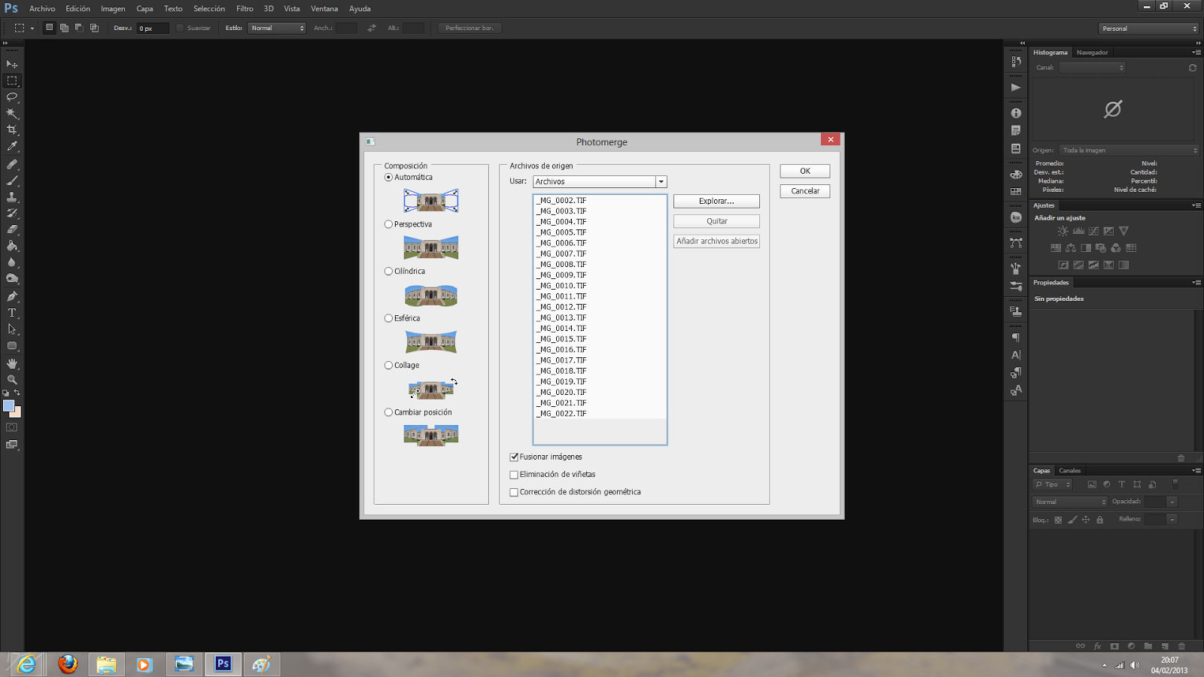The height and width of the screenshot is (677, 1204).
Task: Open Origen Toda la imagen dropdown
Action: pyautogui.click(x=1129, y=150)
